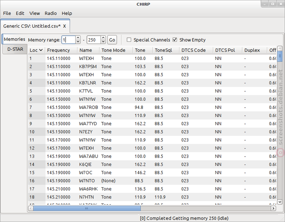
Task: Select memory location 1 row header
Action: [x=36, y=58]
